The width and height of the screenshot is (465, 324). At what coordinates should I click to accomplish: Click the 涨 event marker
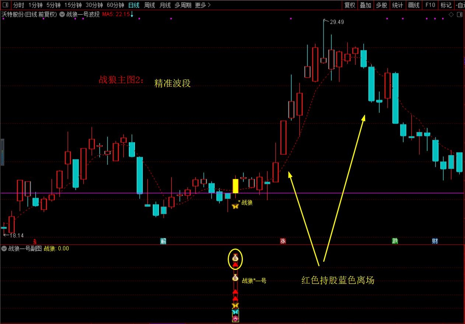(x=283, y=241)
